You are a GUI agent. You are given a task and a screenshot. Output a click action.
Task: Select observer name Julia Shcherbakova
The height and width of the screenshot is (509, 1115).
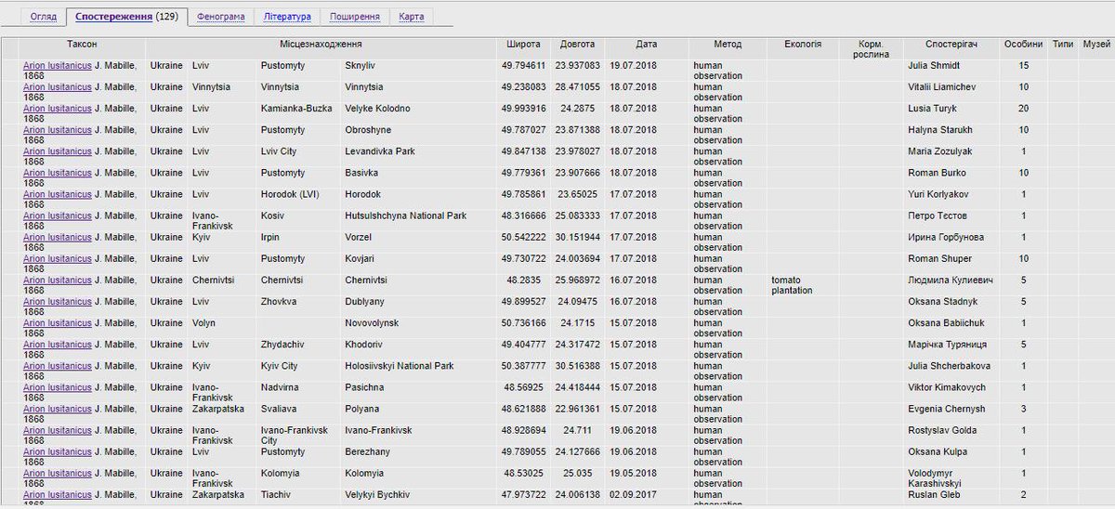[x=949, y=366]
